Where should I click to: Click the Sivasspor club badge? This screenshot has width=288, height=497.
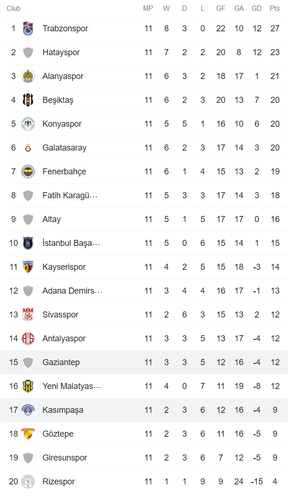pyautogui.click(x=28, y=314)
